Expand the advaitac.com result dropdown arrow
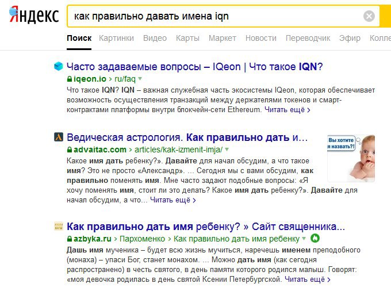The height and width of the screenshot is (291, 391). click(227, 150)
